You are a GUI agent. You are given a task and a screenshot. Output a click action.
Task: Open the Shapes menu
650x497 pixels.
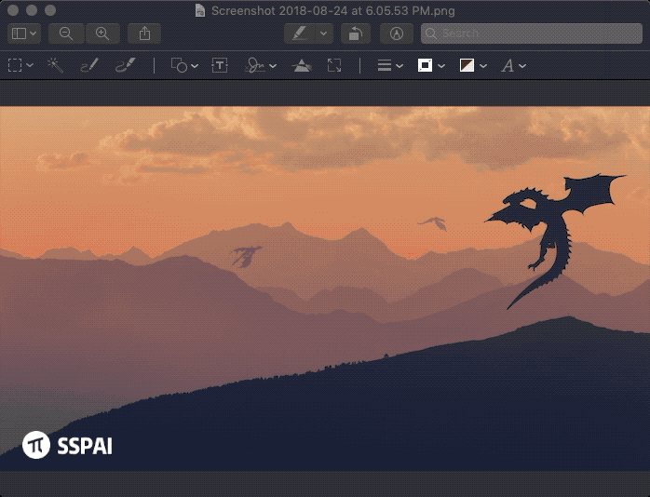(x=184, y=65)
